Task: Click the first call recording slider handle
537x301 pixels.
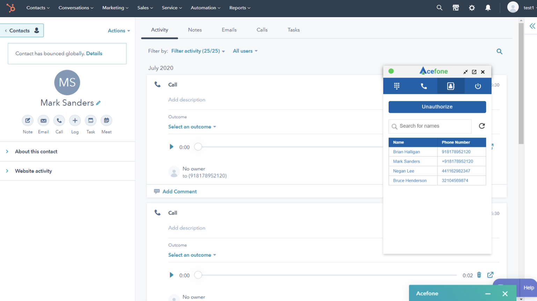Action: coord(198,147)
